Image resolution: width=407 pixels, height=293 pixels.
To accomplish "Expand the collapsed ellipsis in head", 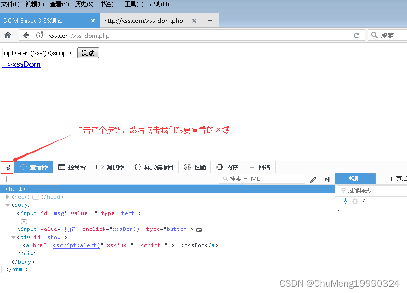I will (x=36, y=197).
